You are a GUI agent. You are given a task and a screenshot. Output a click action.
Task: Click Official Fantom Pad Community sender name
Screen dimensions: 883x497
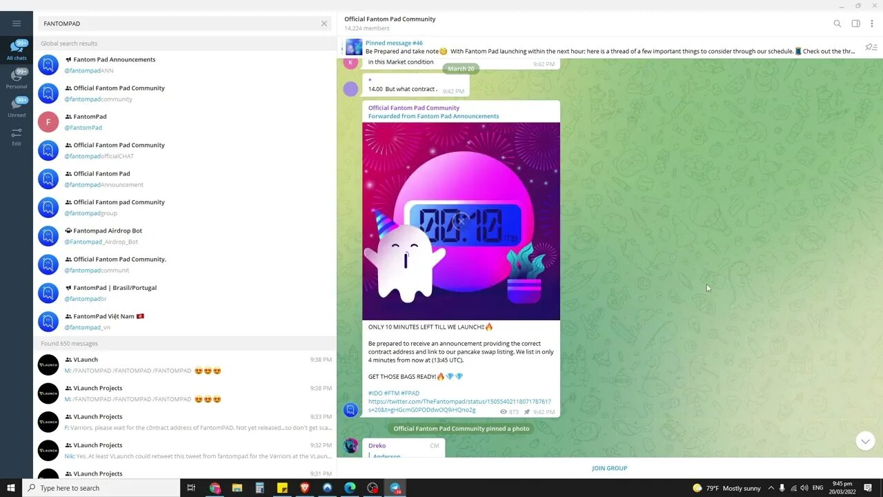coord(414,108)
